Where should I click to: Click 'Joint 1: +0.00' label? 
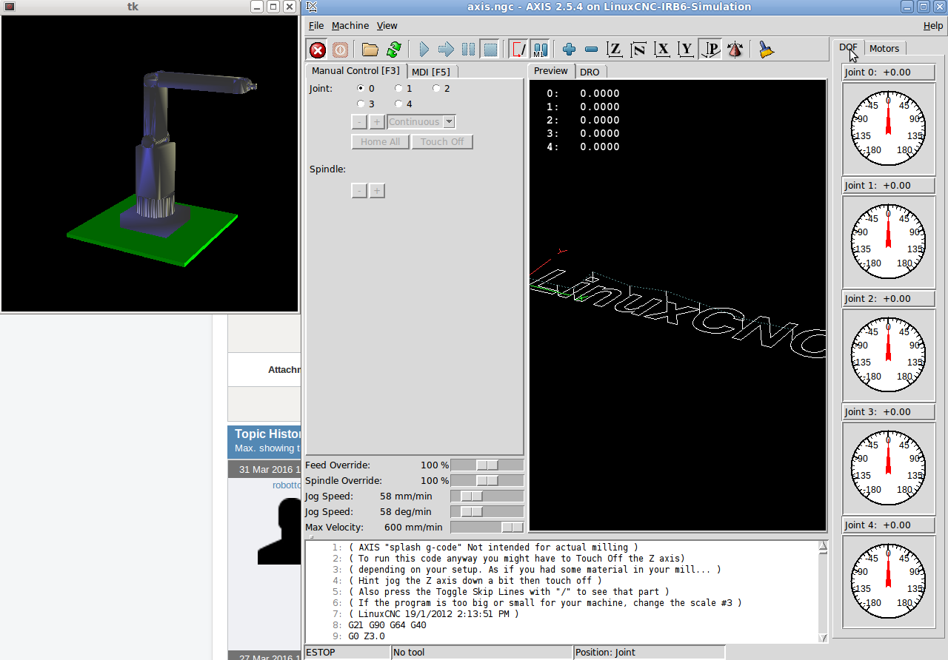pos(889,185)
